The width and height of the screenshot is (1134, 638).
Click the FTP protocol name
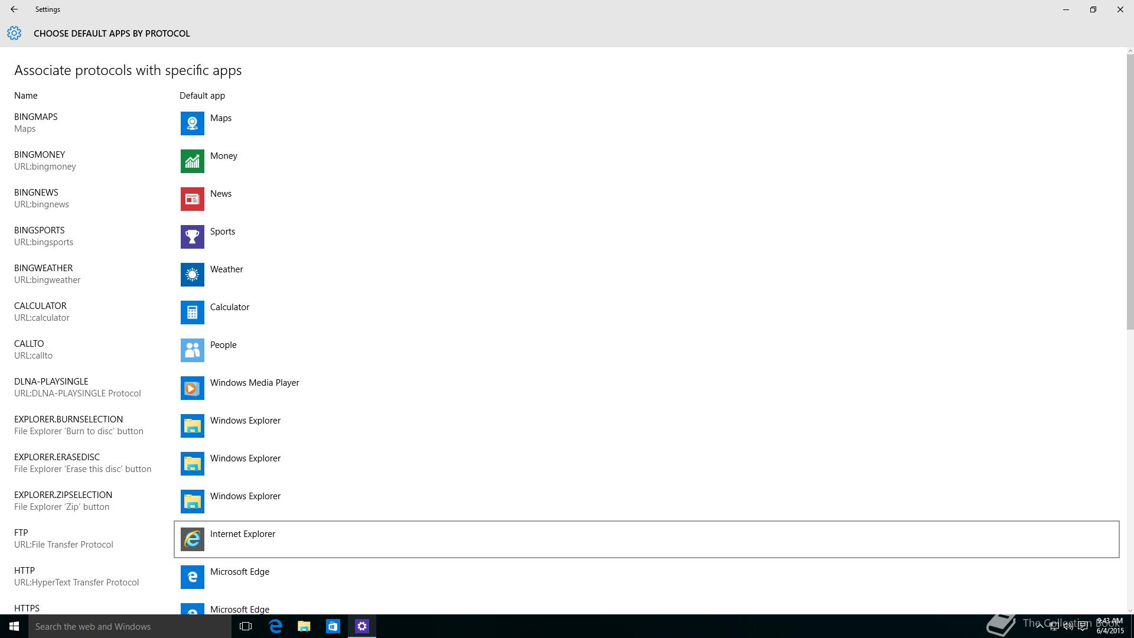point(21,533)
